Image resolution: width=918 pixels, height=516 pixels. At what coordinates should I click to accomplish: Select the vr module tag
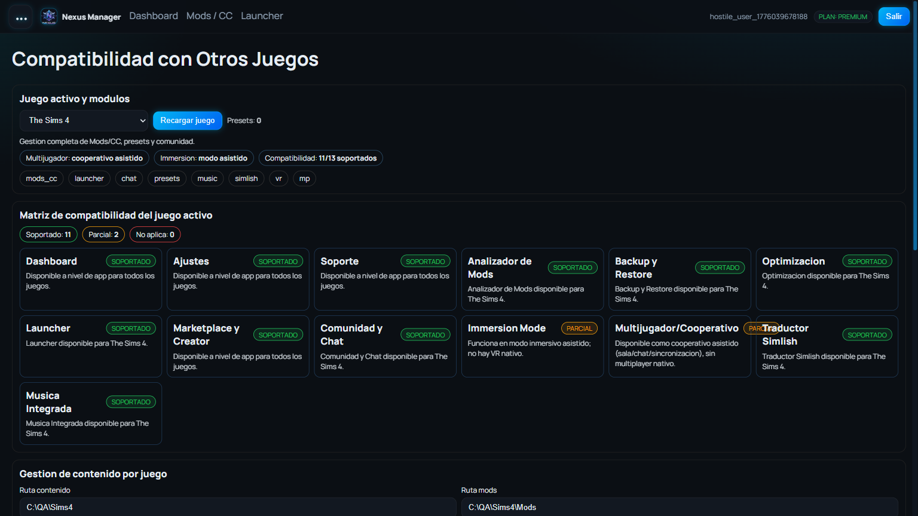point(279,179)
